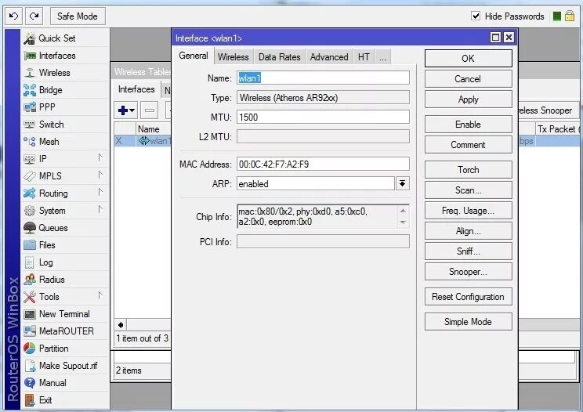Open the Files menu entry
Image resolution: width=583 pixels, height=412 pixels.
pos(66,245)
